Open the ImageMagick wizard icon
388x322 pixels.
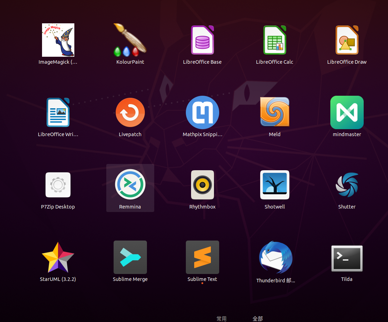point(58,40)
